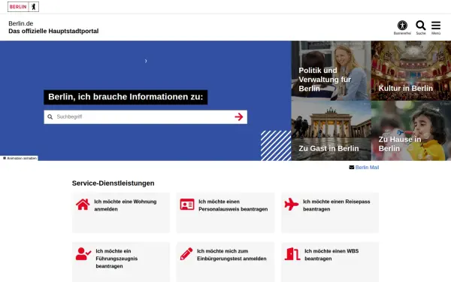Click the ID card icon for Personalausweis
This screenshot has width=451, height=282.
pos(187,205)
